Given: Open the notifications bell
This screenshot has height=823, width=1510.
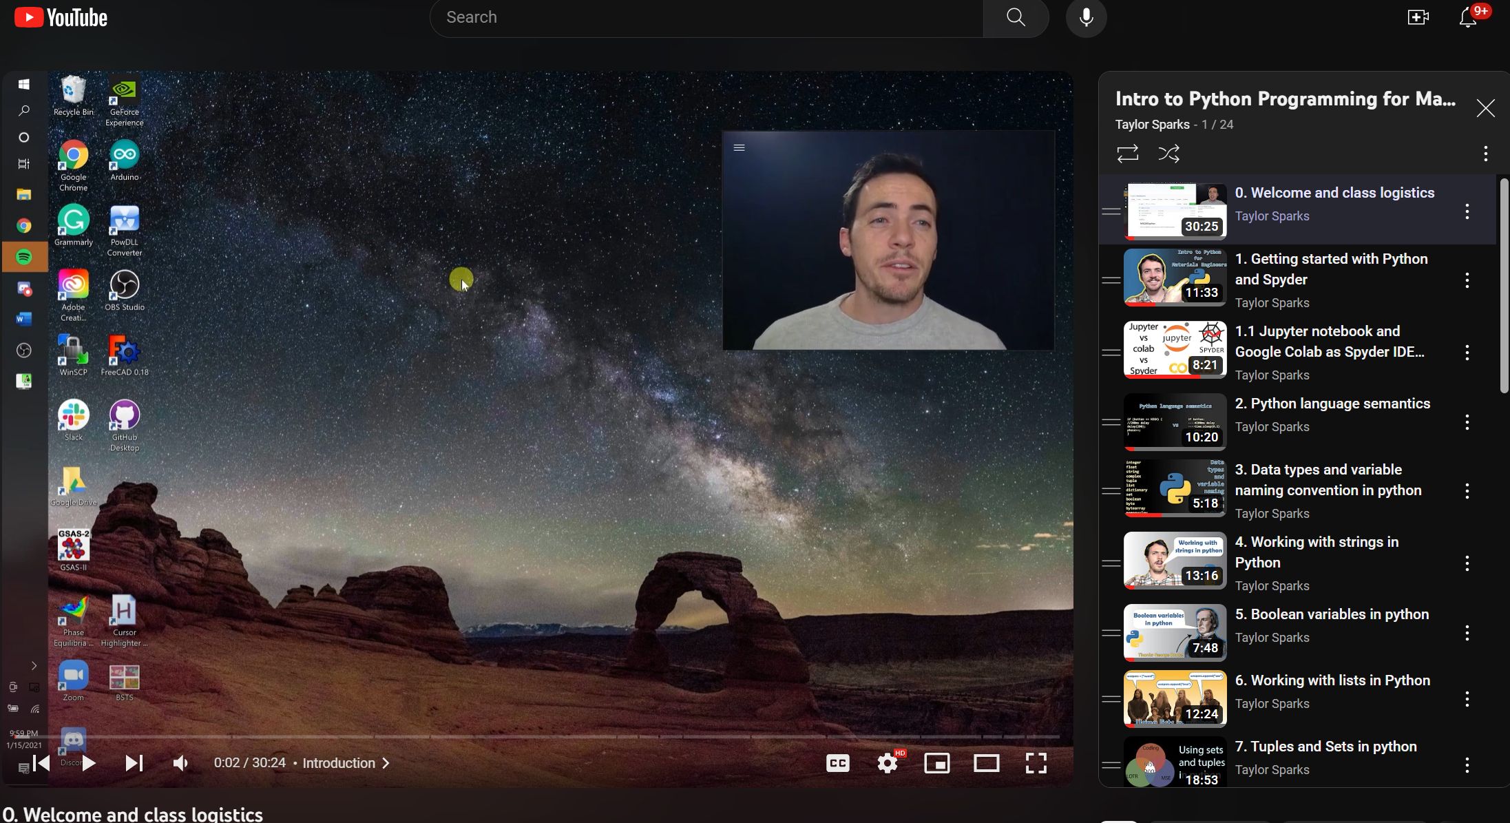Looking at the screenshot, I should click(x=1467, y=18).
